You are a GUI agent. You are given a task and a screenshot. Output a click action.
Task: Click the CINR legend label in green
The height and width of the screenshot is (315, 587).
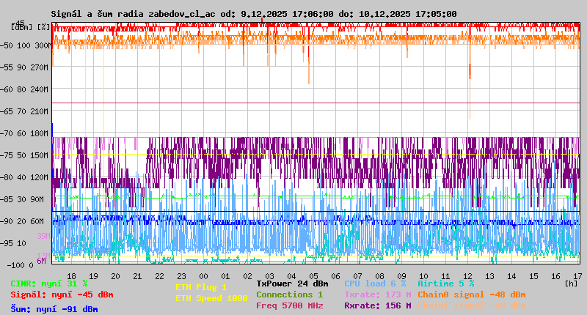[x=49, y=283]
